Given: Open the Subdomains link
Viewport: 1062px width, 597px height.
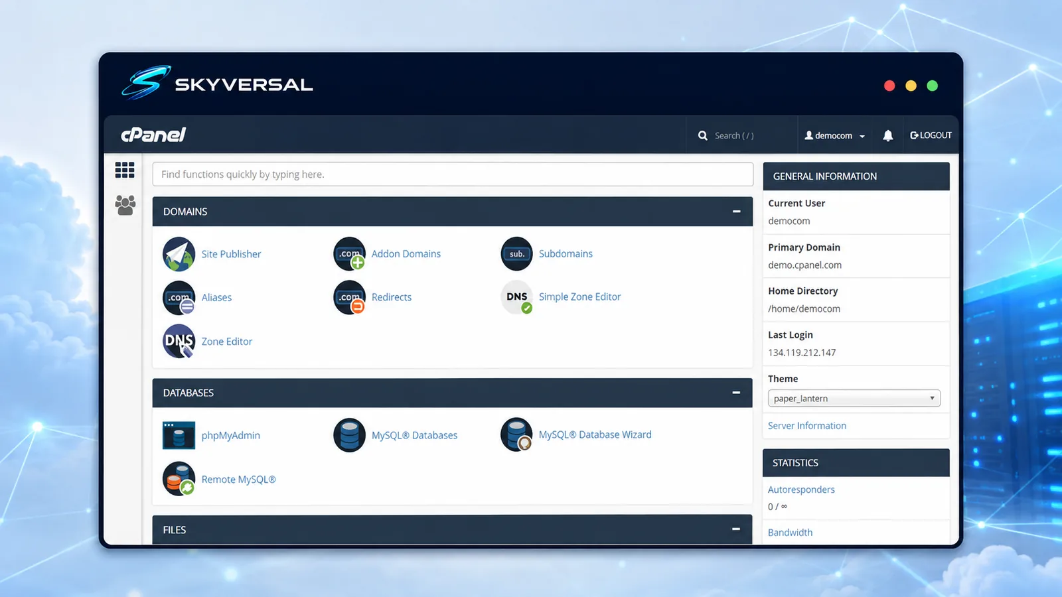Looking at the screenshot, I should pyautogui.click(x=566, y=253).
